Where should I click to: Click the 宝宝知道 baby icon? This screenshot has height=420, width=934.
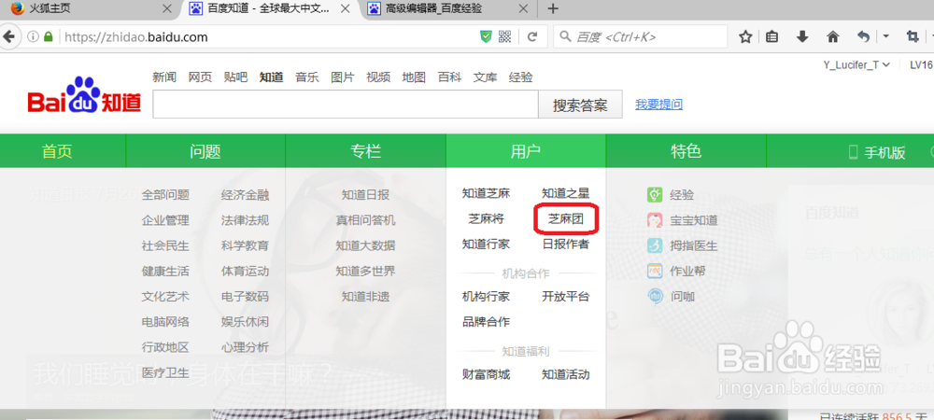pos(655,220)
